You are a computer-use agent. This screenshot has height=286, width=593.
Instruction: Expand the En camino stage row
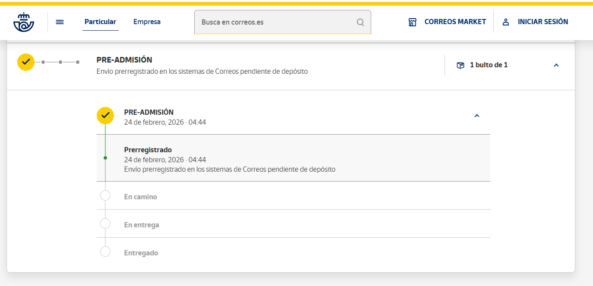[x=141, y=197]
